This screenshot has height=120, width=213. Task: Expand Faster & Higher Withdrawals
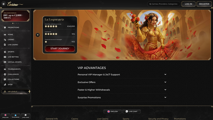pyautogui.click(x=122, y=90)
